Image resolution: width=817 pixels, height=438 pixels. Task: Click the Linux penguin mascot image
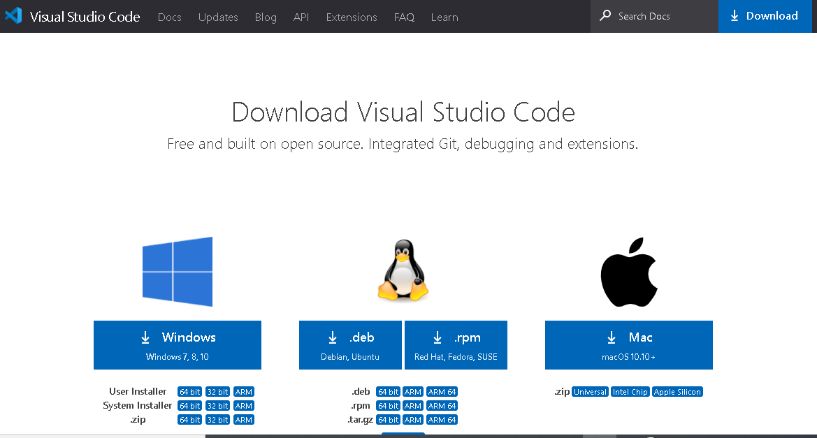point(403,271)
